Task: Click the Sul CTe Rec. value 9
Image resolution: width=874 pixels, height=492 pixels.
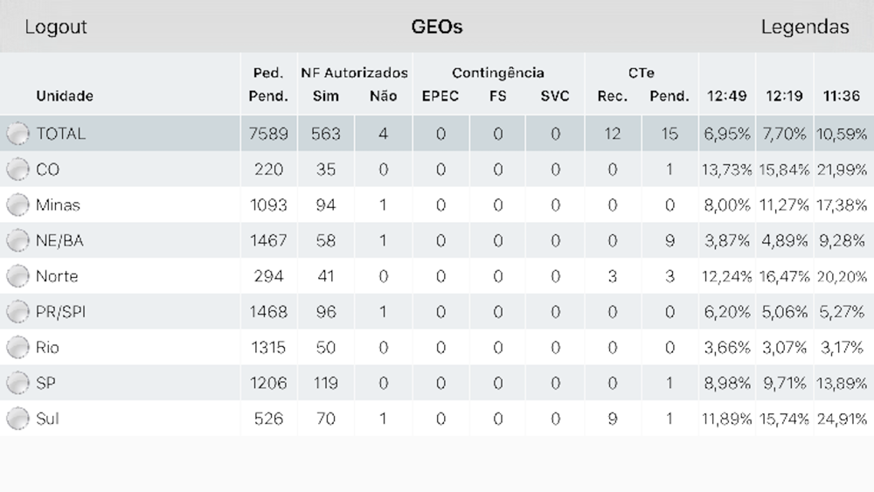Action: pyautogui.click(x=613, y=419)
